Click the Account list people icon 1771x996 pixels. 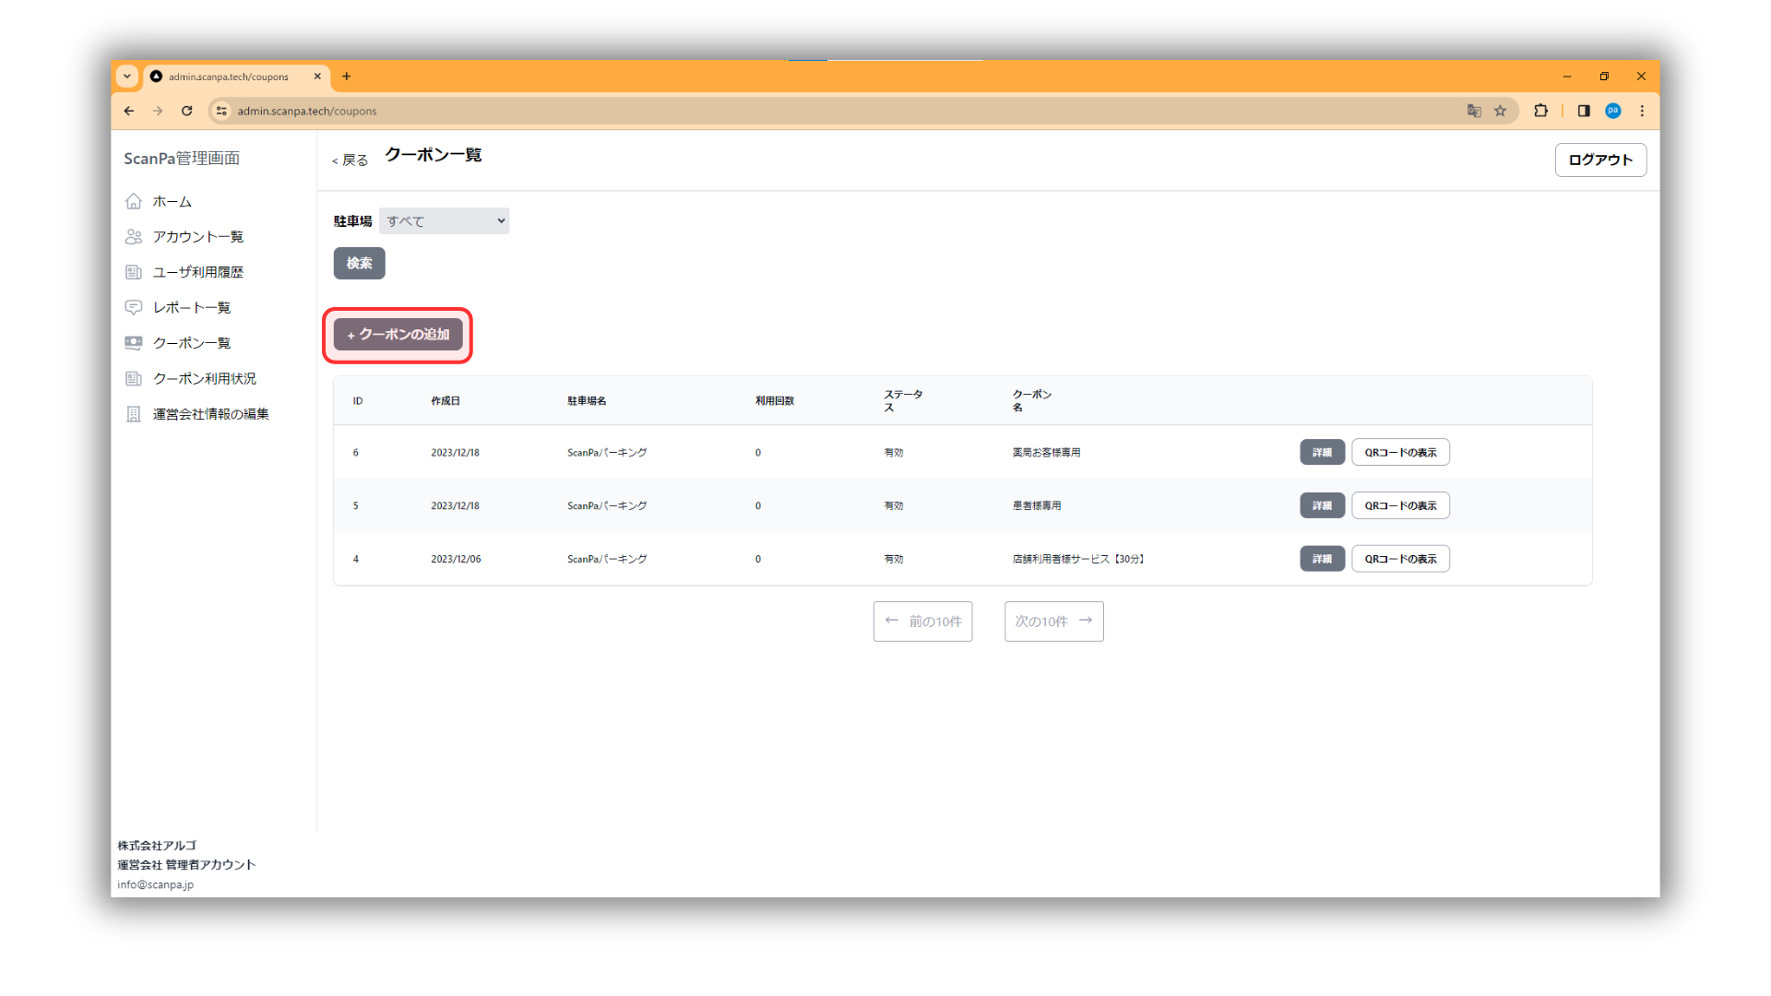134,237
